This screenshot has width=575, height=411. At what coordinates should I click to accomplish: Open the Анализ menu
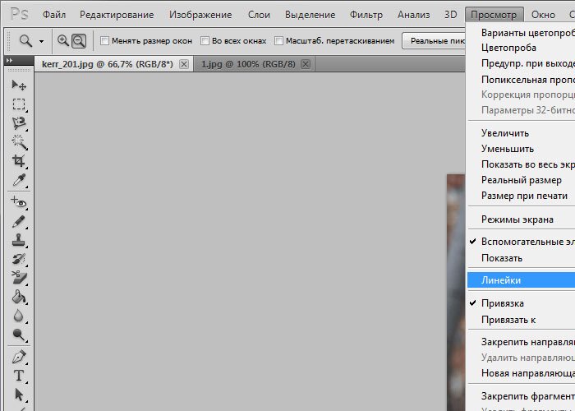pos(414,15)
